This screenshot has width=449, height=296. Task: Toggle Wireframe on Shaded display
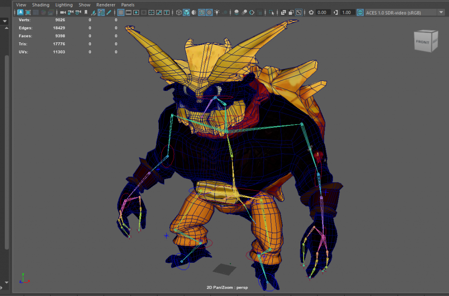click(202, 12)
